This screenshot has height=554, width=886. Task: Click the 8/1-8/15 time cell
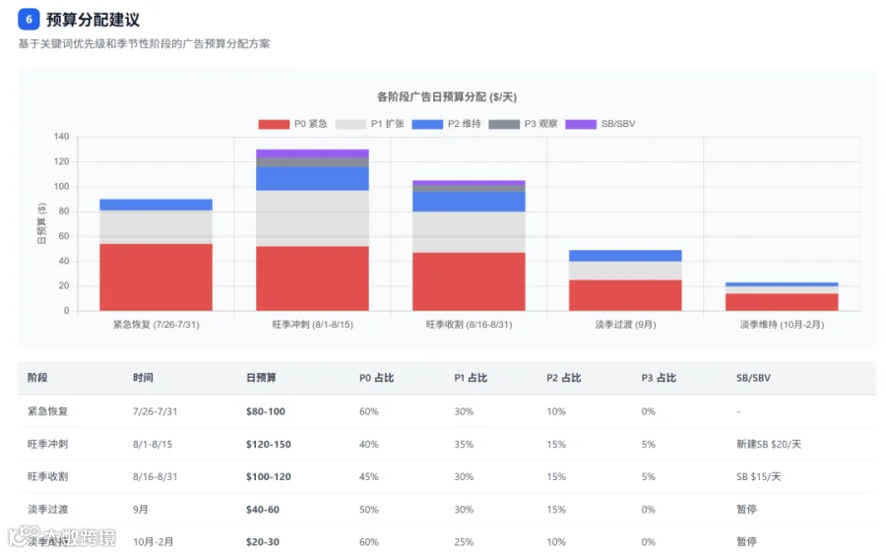pos(153,445)
